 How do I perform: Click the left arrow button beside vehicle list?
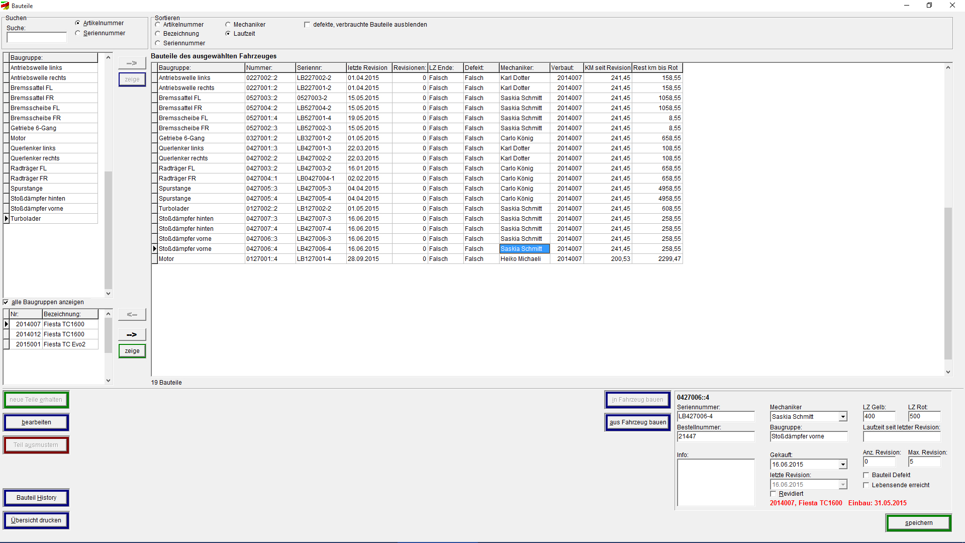[132, 314]
